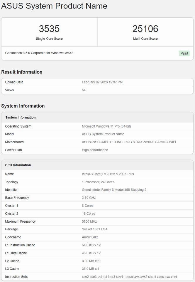
Task: Click the ASUS System Product Name page title
Action: point(54,6)
